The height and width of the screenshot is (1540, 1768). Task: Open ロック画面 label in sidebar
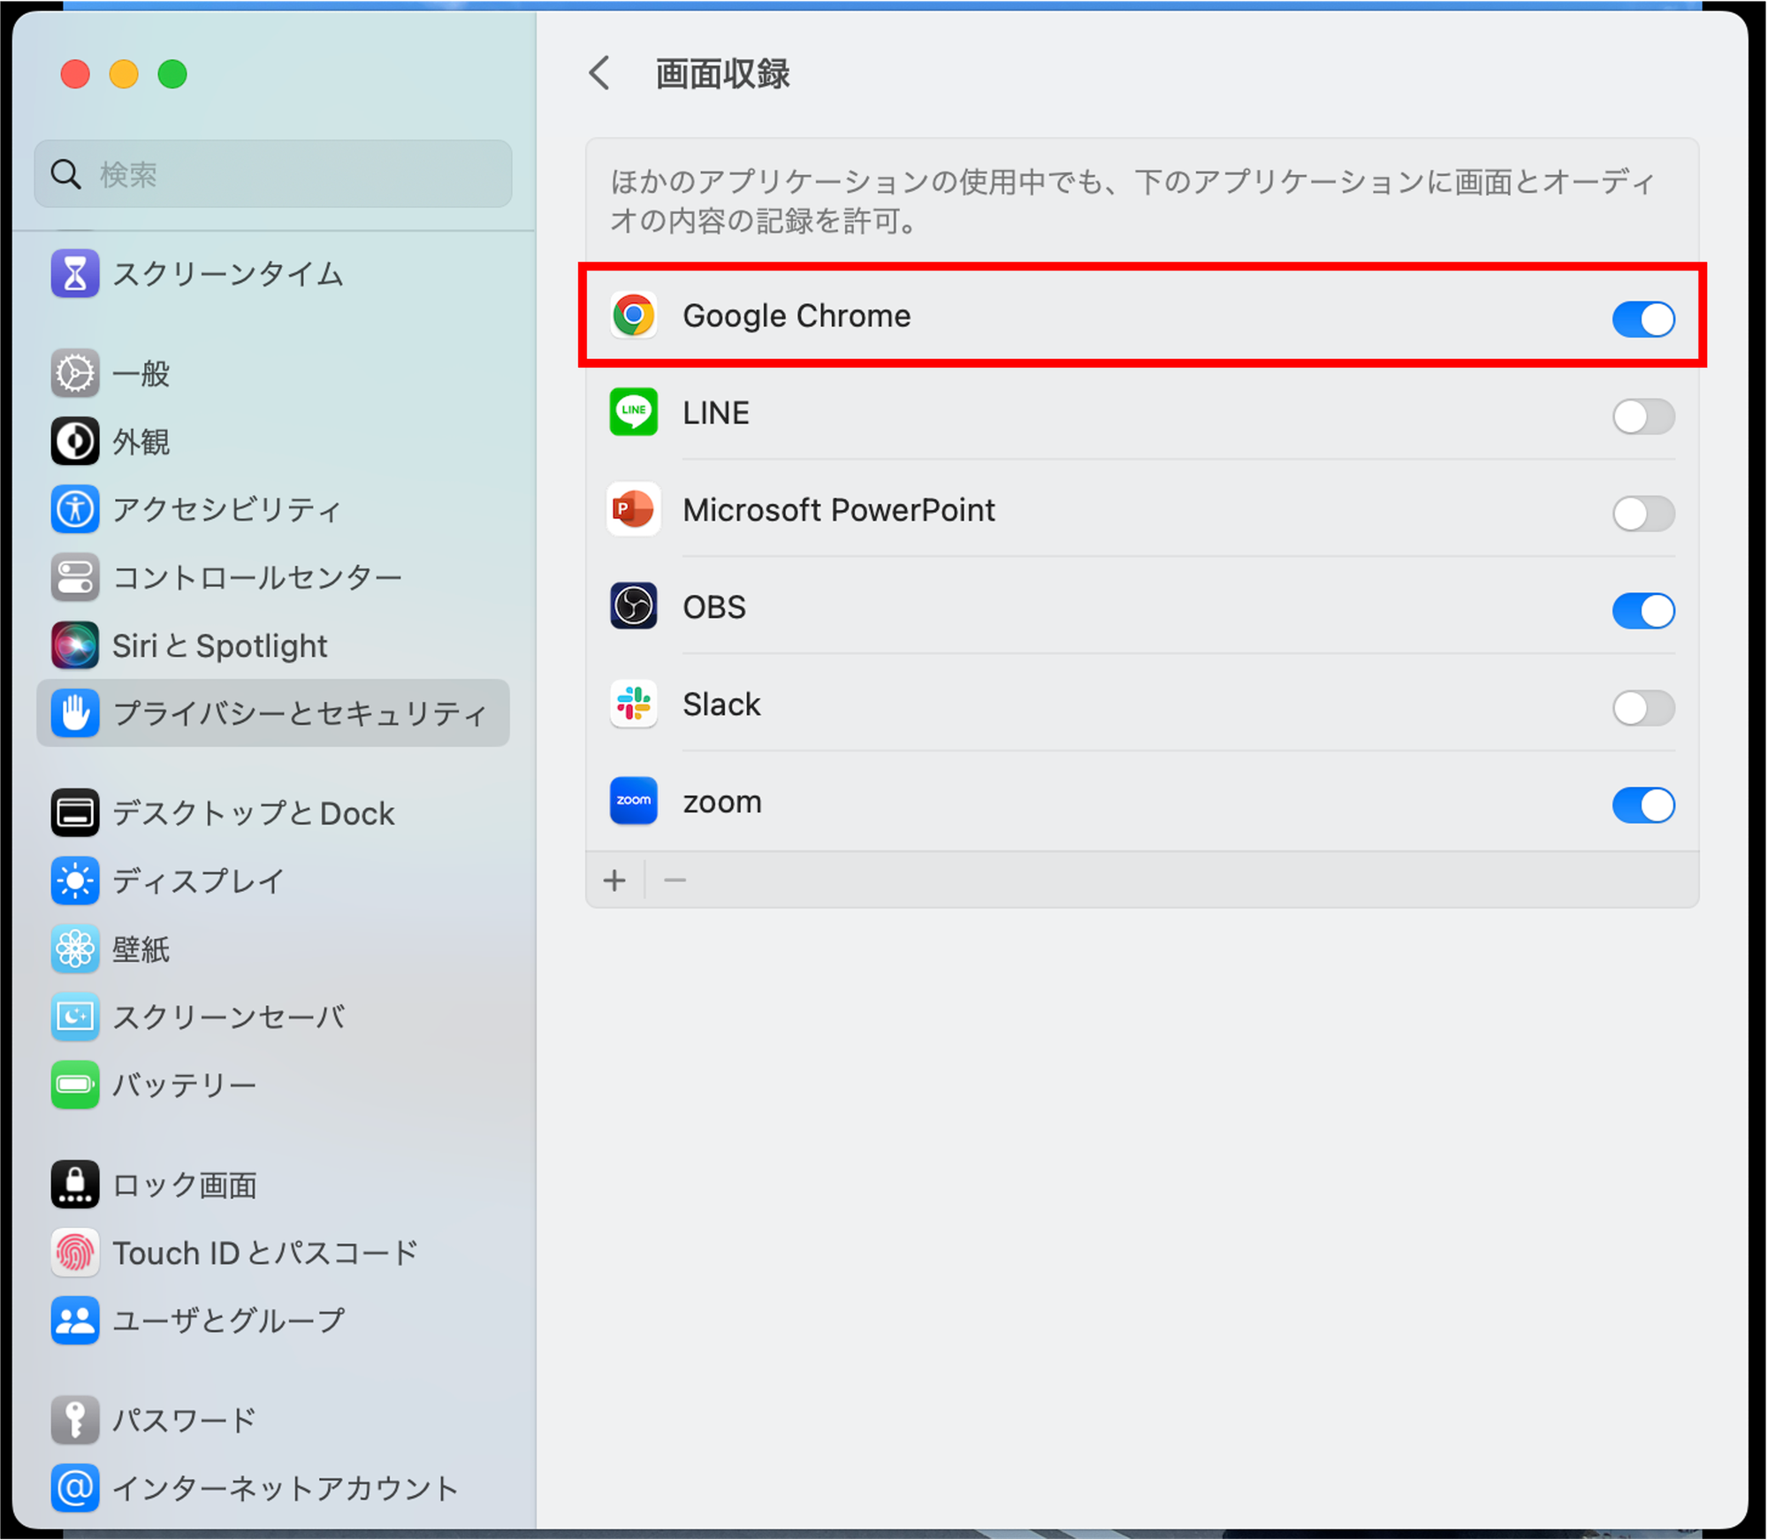coord(185,1185)
